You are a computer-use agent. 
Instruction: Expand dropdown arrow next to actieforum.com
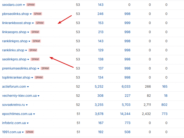point(28,87)
